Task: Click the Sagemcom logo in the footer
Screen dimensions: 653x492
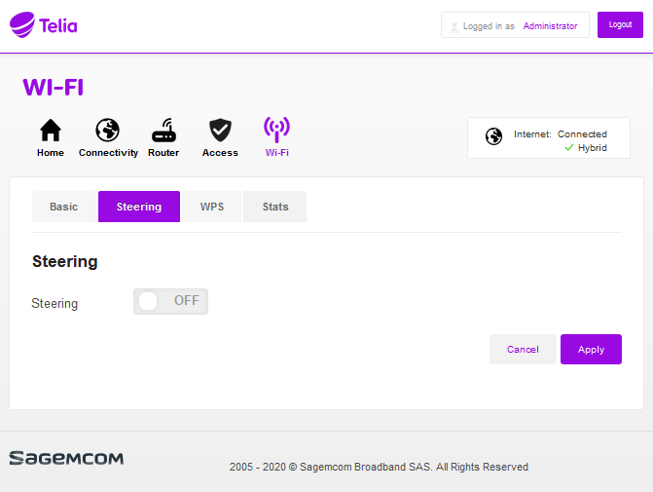Action: coord(66,458)
